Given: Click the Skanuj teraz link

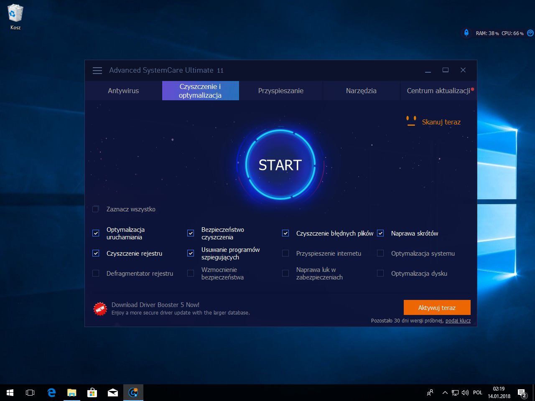Looking at the screenshot, I should [x=441, y=122].
